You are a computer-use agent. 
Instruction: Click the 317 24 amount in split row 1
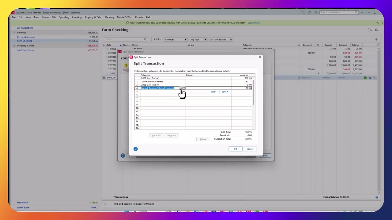(248, 78)
